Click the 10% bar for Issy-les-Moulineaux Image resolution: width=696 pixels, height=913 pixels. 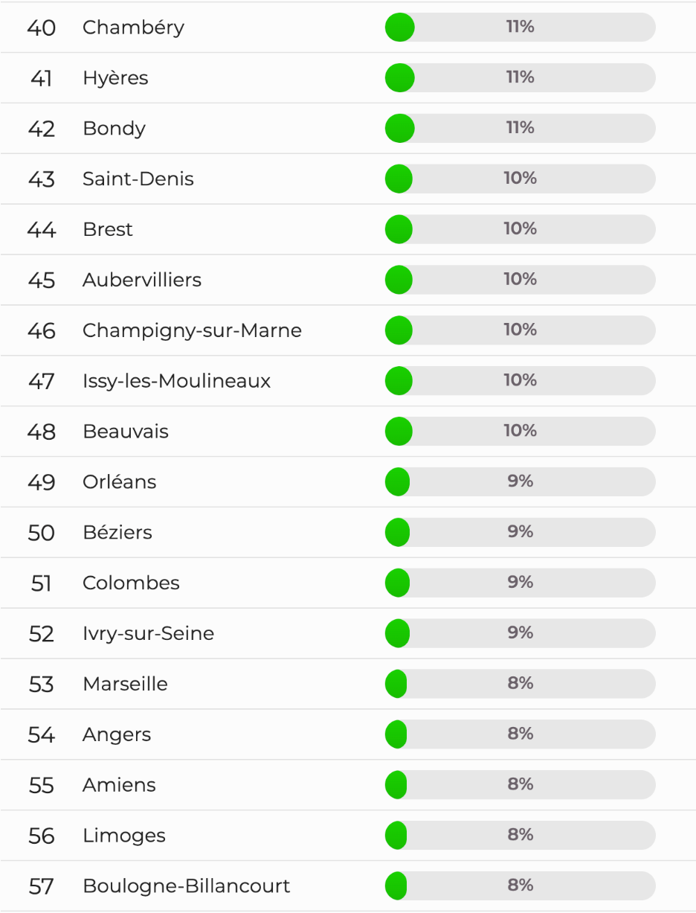coord(520,380)
